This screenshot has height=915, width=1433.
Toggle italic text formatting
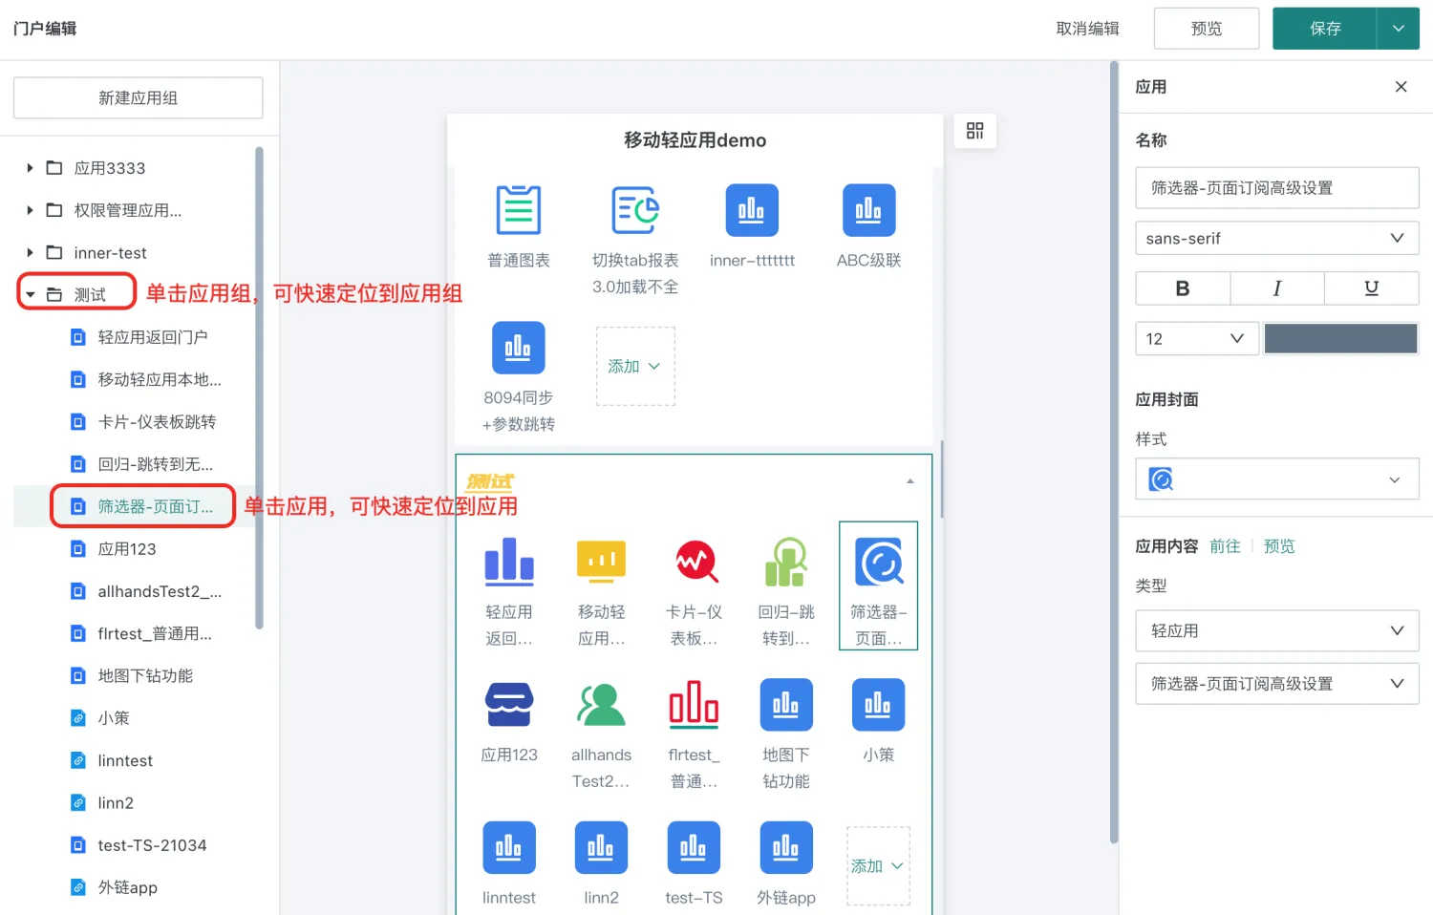pyautogui.click(x=1276, y=288)
